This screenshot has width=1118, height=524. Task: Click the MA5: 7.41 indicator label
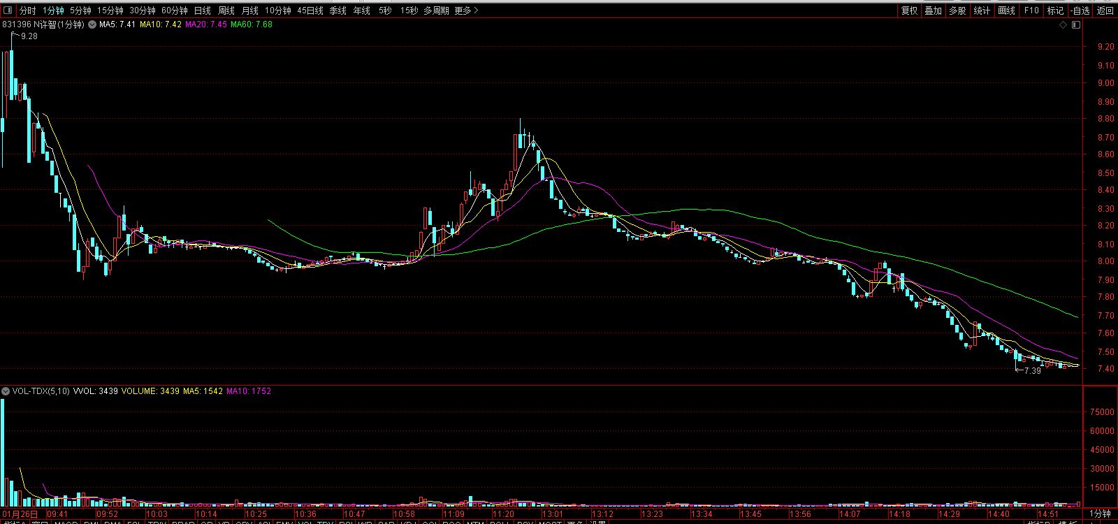[117, 24]
